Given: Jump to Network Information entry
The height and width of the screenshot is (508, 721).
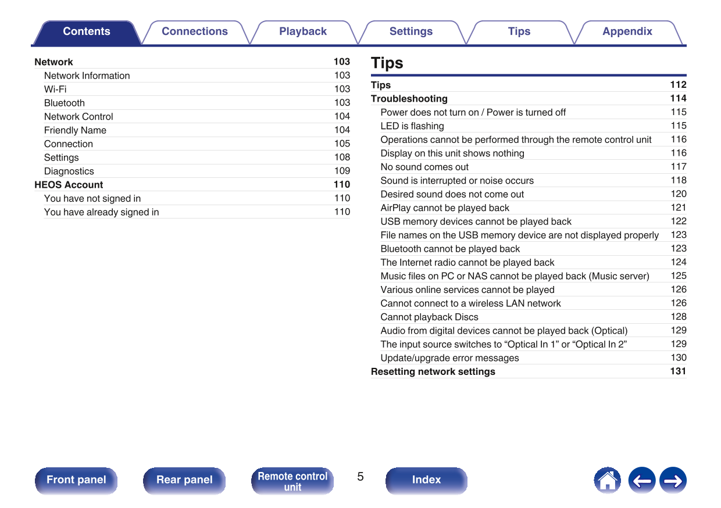Looking at the screenshot, I should coord(87,76).
